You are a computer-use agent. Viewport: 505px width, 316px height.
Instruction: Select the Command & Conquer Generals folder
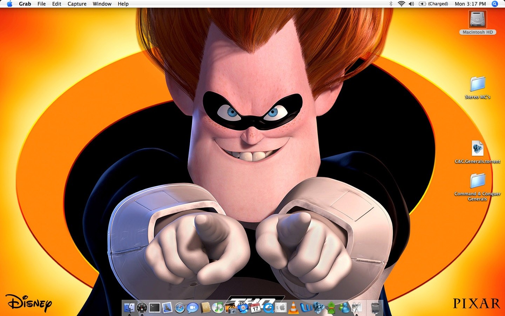pos(478,187)
